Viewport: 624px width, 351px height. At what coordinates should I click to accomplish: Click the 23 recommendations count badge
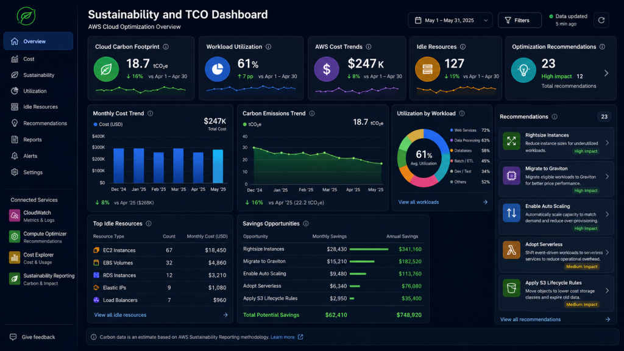[x=604, y=116]
